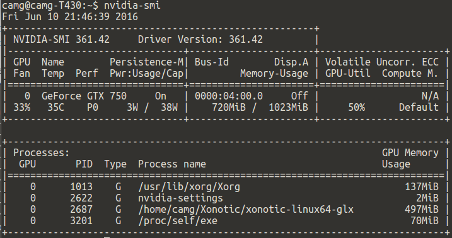Image resolution: width=452 pixels, height=238 pixels.
Task: Click the 'Disp.A' column header
Action: 291,62
